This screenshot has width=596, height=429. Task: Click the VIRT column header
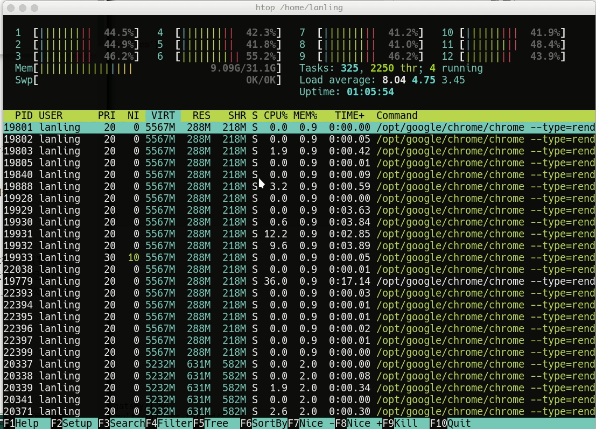pos(163,116)
